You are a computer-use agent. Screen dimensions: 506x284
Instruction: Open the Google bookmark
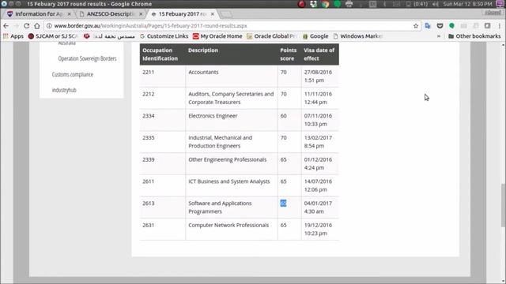315,36
